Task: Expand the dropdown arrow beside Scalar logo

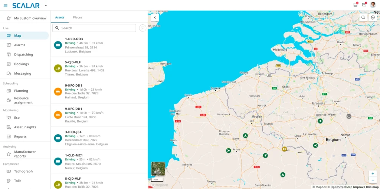Action: tap(46, 6)
